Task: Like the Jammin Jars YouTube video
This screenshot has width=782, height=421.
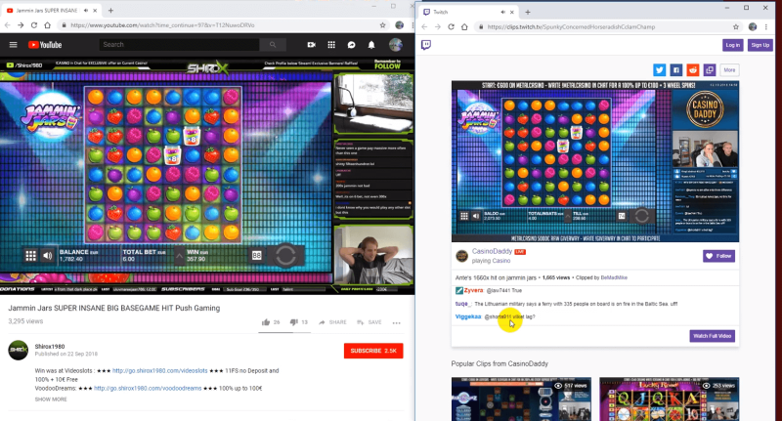Action: (266, 321)
